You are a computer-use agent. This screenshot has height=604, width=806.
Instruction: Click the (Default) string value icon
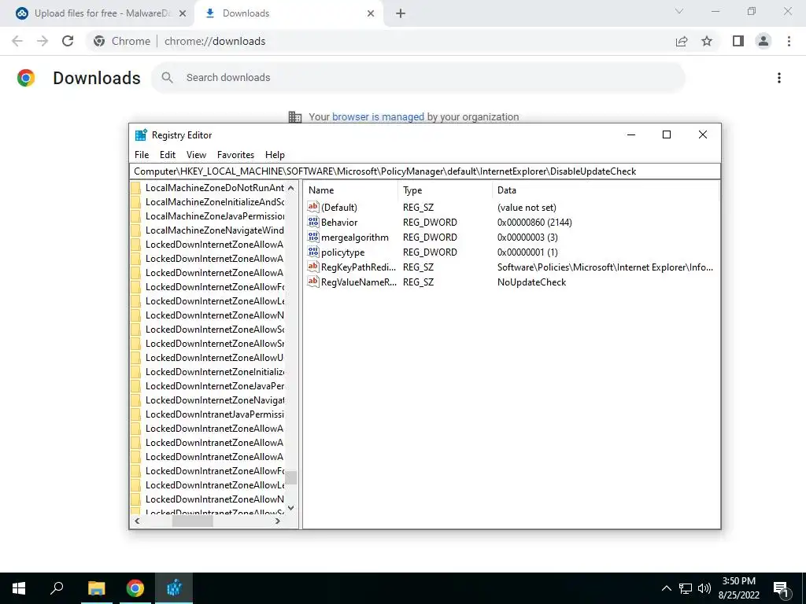click(x=313, y=208)
